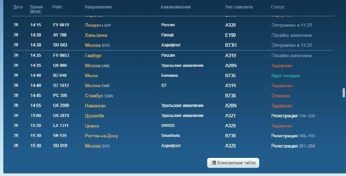Click Посадка закончена status for Гамбург
This screenshot has height=176, width=346.
click(291, 56)
